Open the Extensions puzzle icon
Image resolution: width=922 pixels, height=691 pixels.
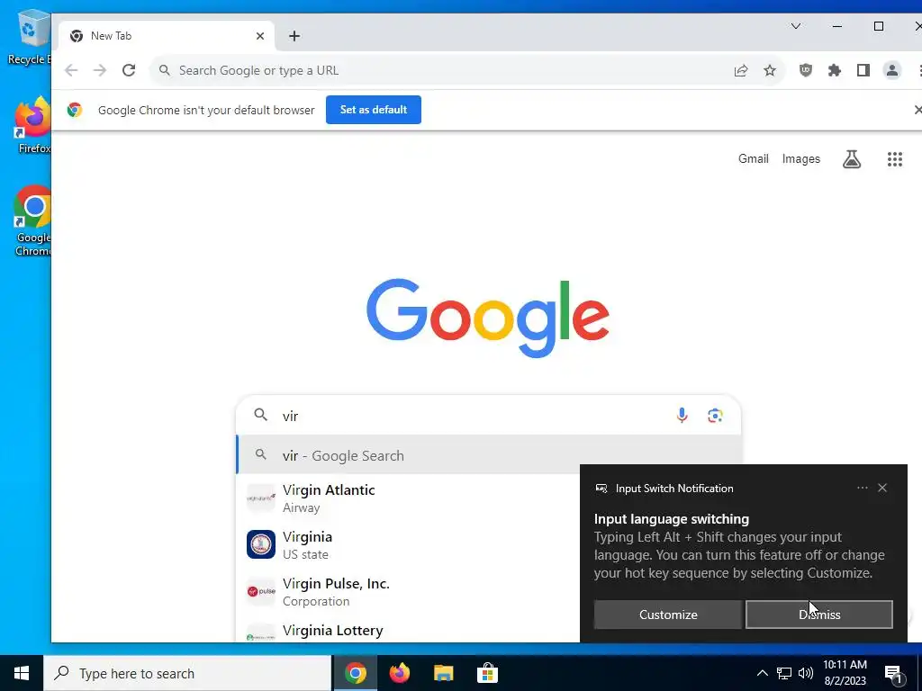pos(835,70)
